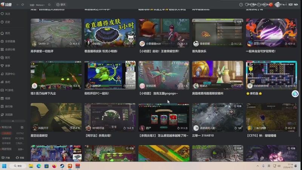Click the title 看直播得皮肤 饥荒小明鸽i
302x170 pixels.
pos(101,51)
